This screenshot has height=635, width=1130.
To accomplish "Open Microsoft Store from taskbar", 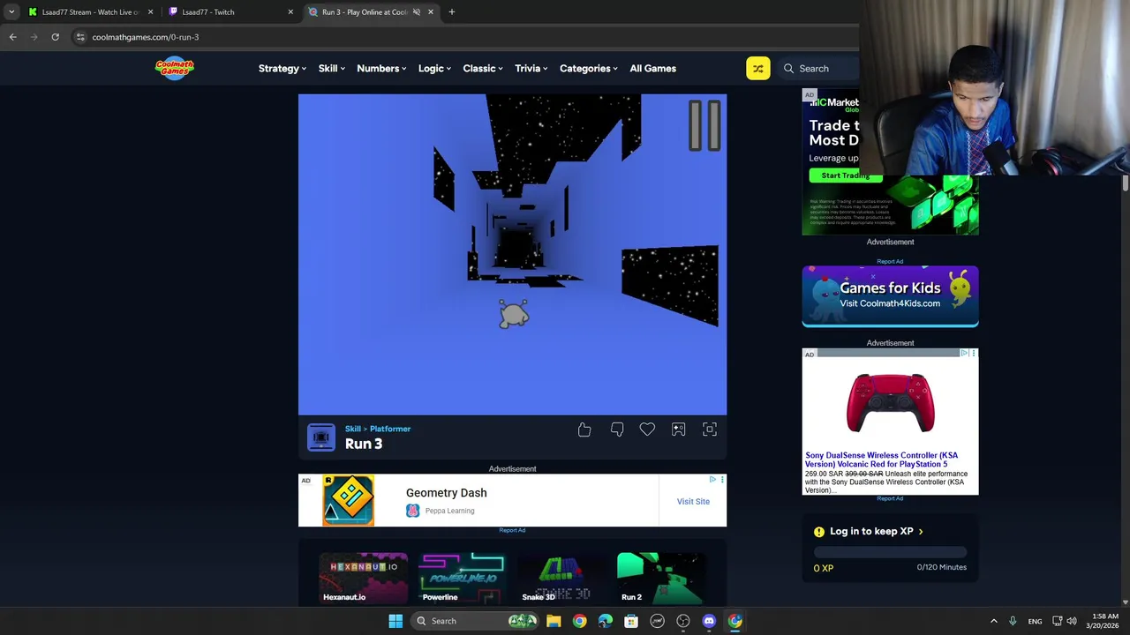I will click(x=631, y=621).
